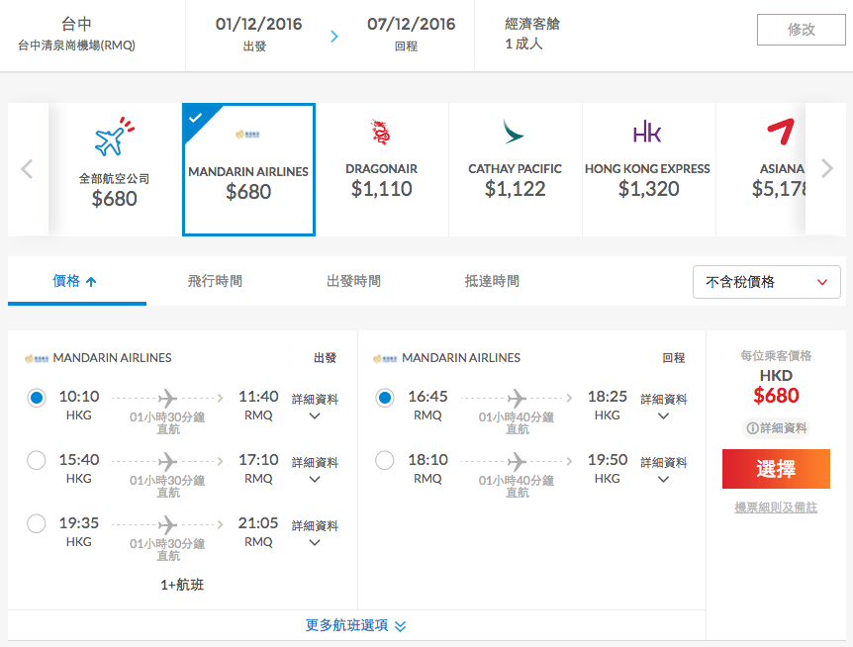Click the Dragonair red dragon logo
This screenshot has height=647, width=853.
[381, 132]
